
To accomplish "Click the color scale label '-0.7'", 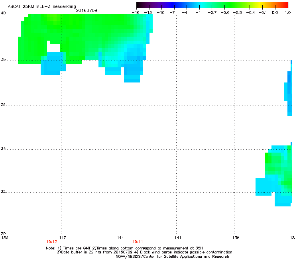I will pos(212,13).
